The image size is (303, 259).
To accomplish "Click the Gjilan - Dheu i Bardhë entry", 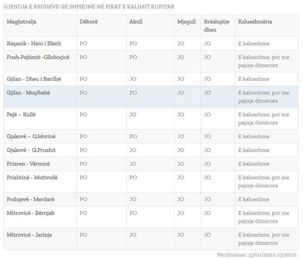I will [34, 79].
